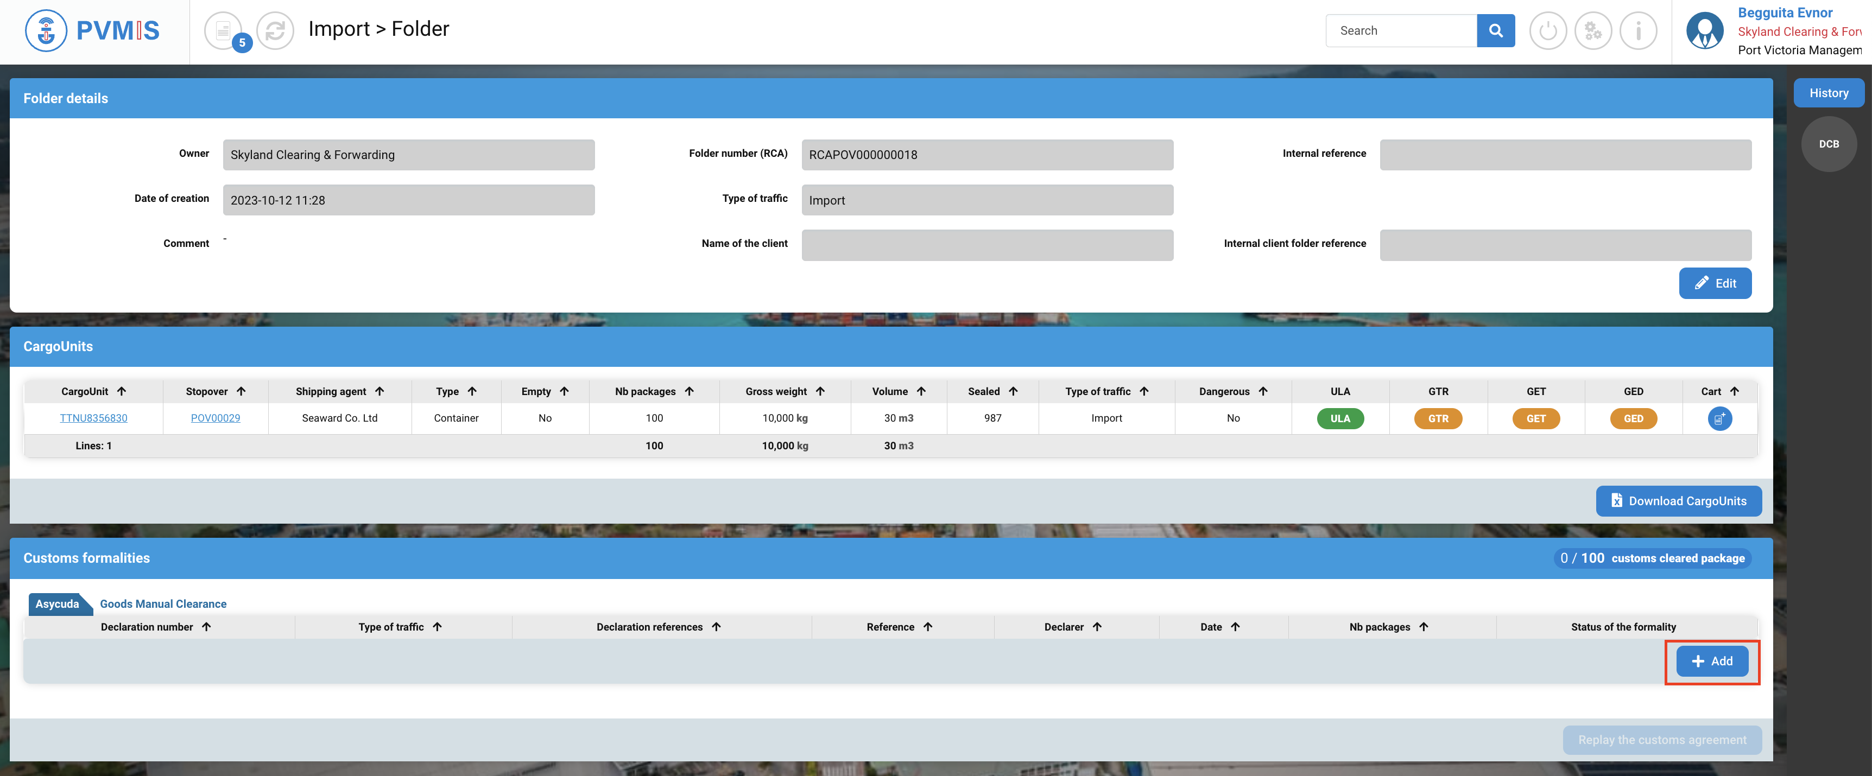Click the refresh circular arrows icon

pyautogui.click(x=275, y=30)
